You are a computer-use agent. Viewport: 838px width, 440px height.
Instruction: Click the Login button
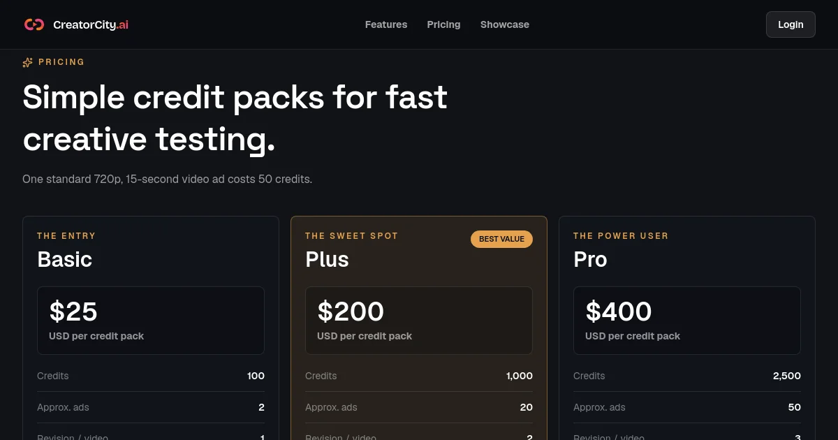point(791,24)
